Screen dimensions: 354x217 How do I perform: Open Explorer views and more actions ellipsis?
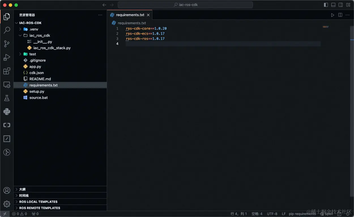tap(100, 15)
